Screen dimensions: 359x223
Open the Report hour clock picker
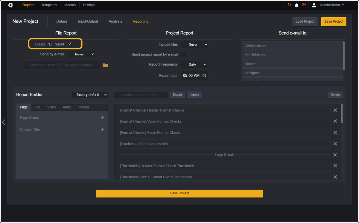pos(204,76)
